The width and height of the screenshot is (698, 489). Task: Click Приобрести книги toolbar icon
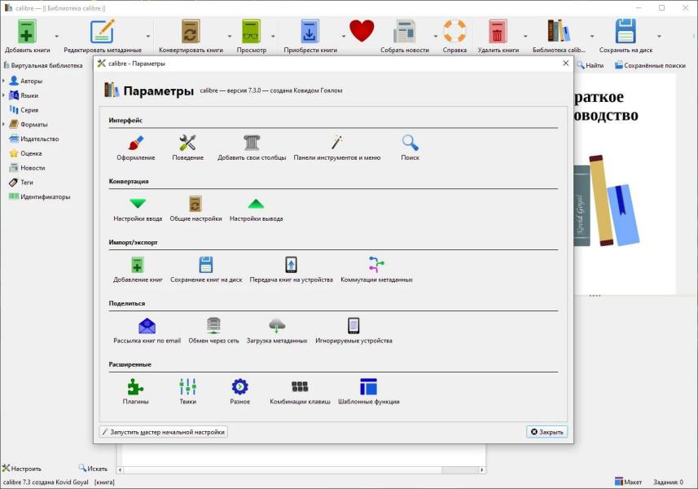coord(310,36)
